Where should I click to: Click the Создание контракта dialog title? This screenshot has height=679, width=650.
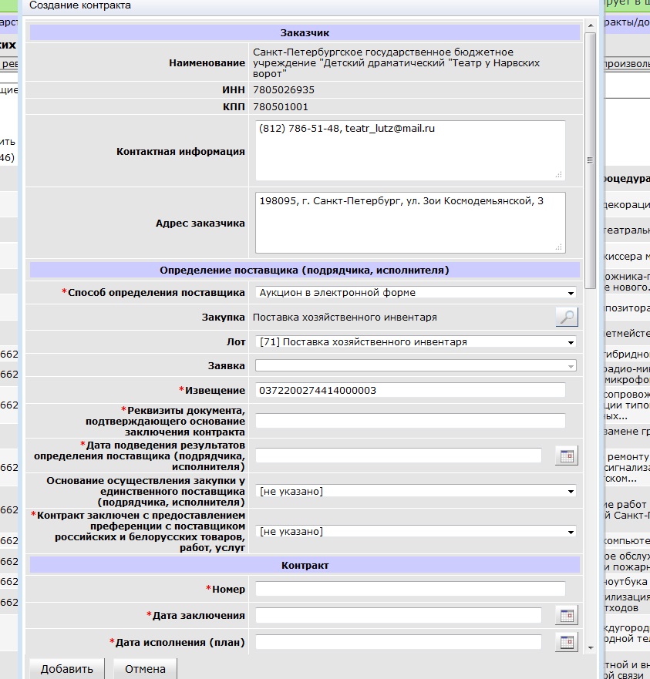point(80,5)
